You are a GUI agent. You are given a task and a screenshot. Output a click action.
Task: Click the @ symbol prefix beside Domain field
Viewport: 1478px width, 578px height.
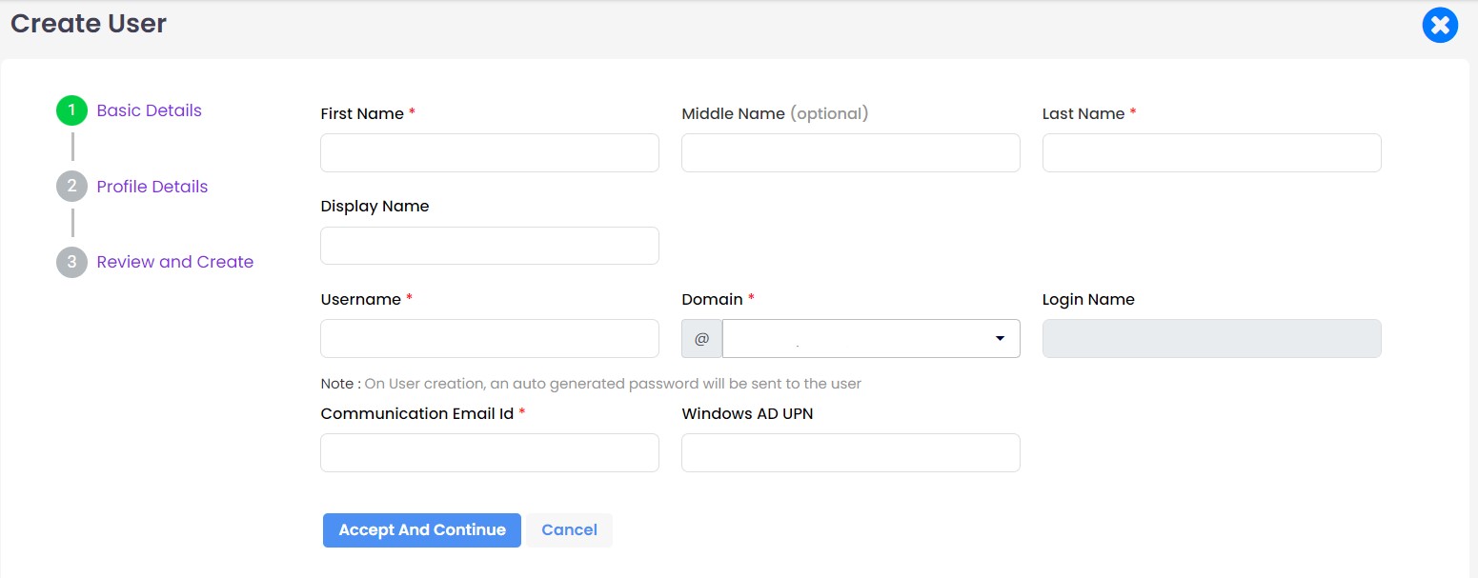(701, 338)
